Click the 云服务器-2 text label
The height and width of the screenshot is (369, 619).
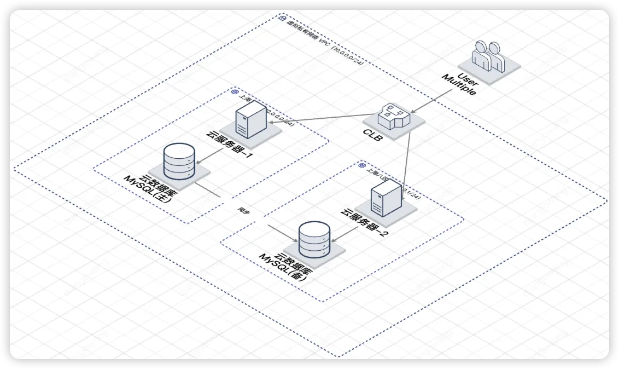pyautogui.click(x=364, y=222)
